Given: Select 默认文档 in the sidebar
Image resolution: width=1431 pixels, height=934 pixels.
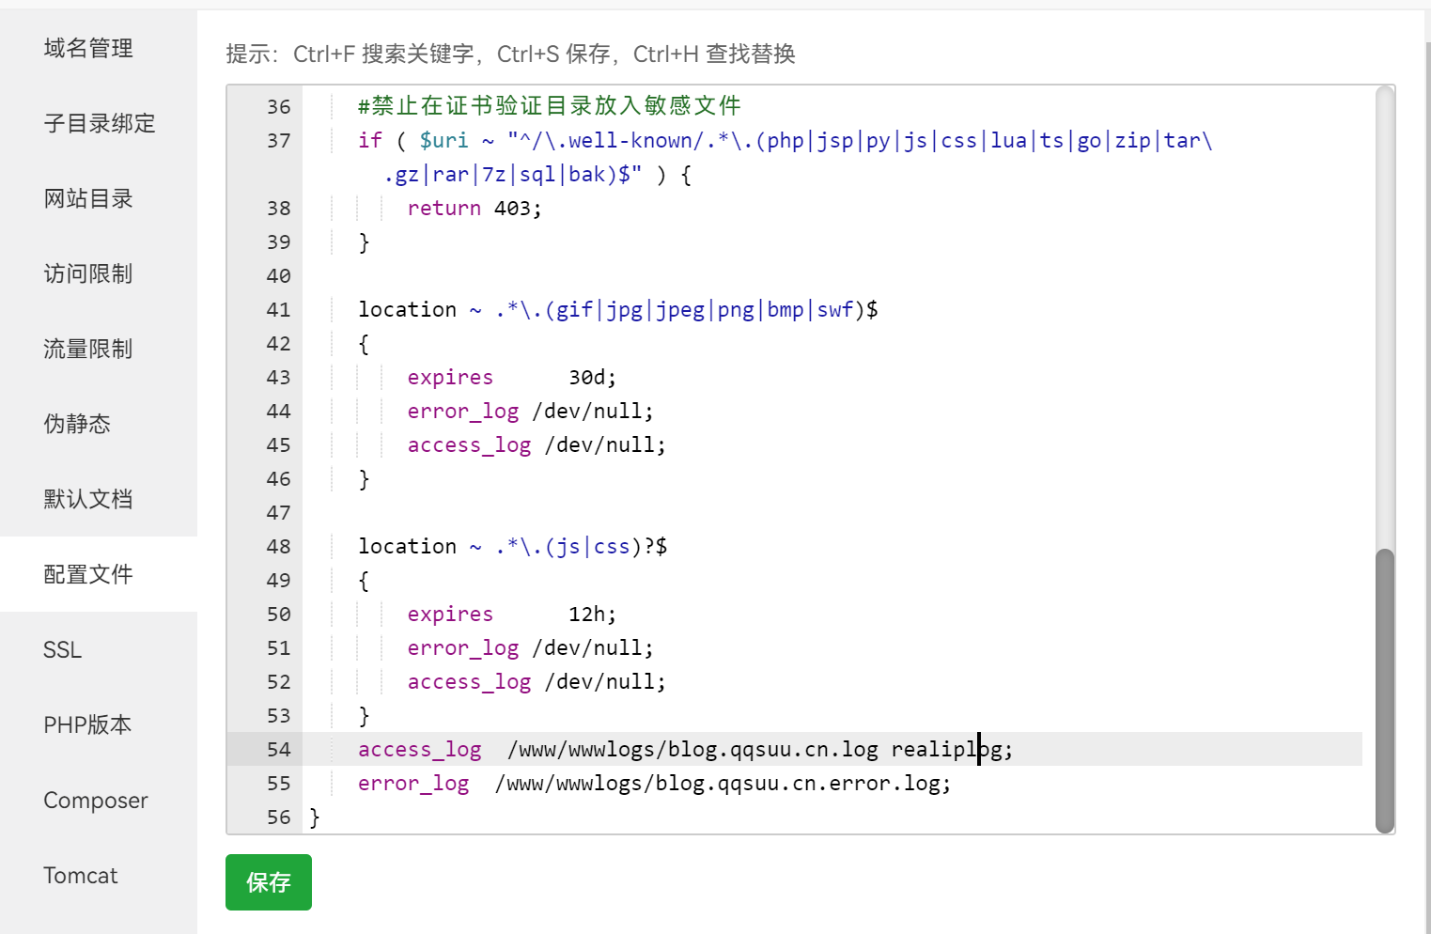Looking at the screenshot, I should pos(88,499).
